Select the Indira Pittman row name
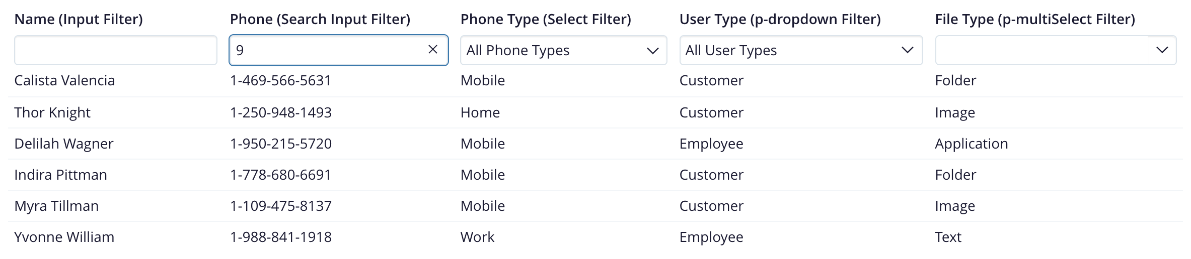The width and height of the screenshot is (1191, 259). point(60,175)
